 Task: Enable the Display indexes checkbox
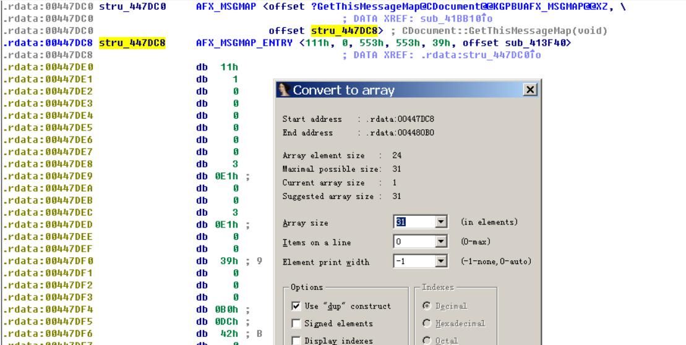pos(296,340)
